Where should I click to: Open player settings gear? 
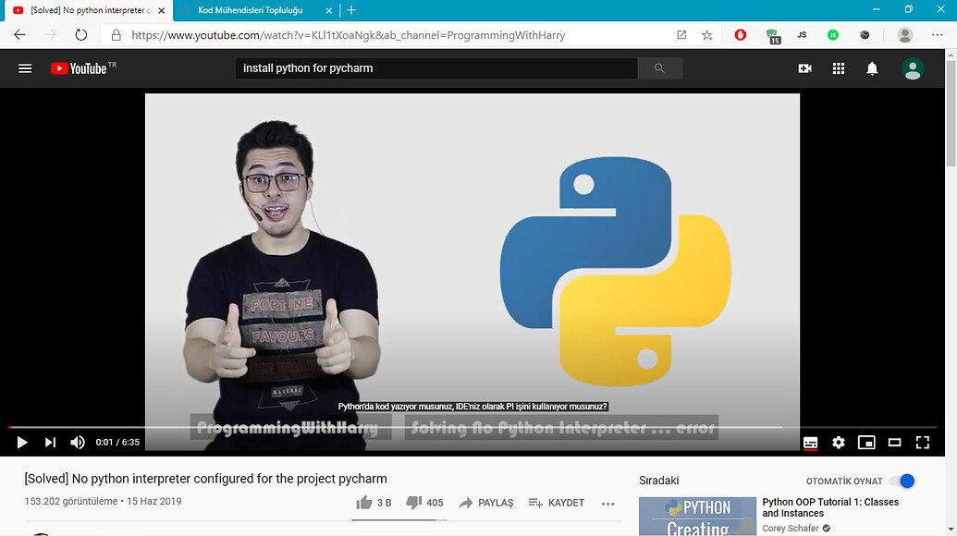838,443
